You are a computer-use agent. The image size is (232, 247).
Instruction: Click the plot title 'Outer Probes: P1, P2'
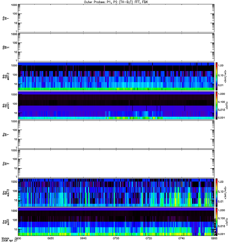pyautogui.click(x=101, y=2)
